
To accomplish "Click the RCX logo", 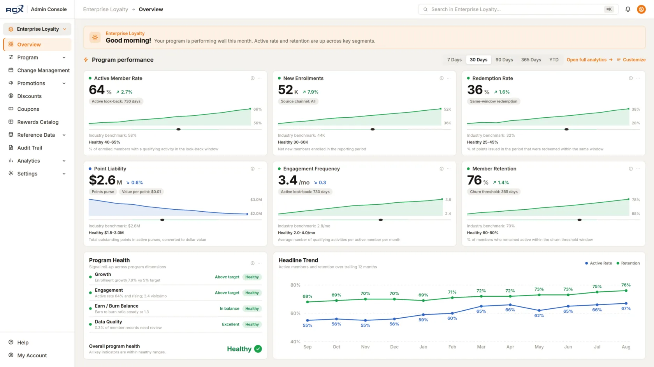I will 15,9.
